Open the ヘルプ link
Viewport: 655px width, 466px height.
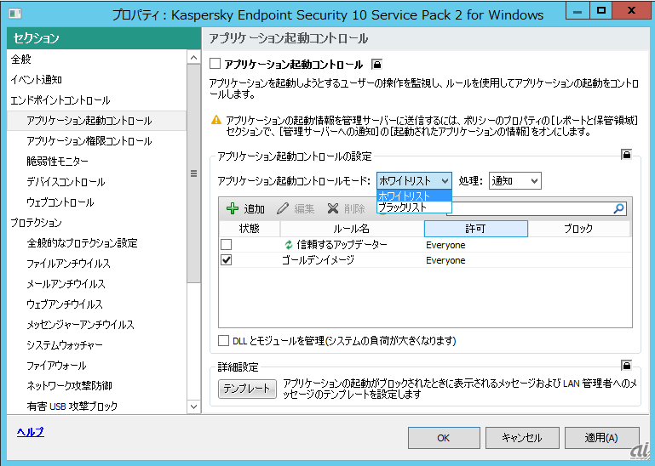coord(30,432)
